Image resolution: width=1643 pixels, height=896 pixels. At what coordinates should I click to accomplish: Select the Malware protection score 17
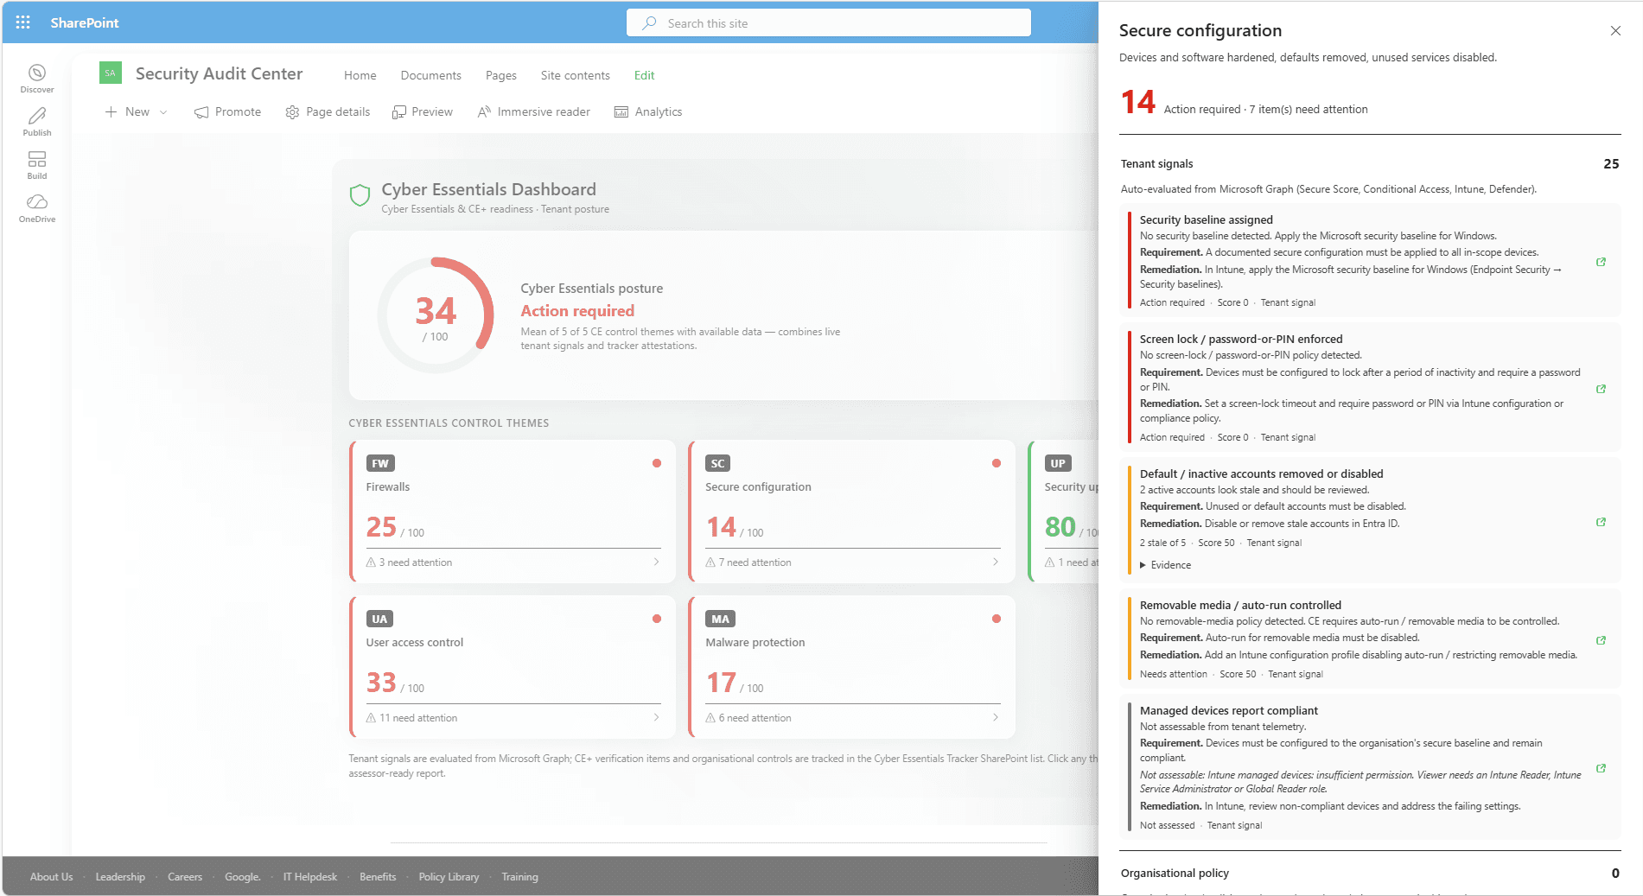coord(721,683)
